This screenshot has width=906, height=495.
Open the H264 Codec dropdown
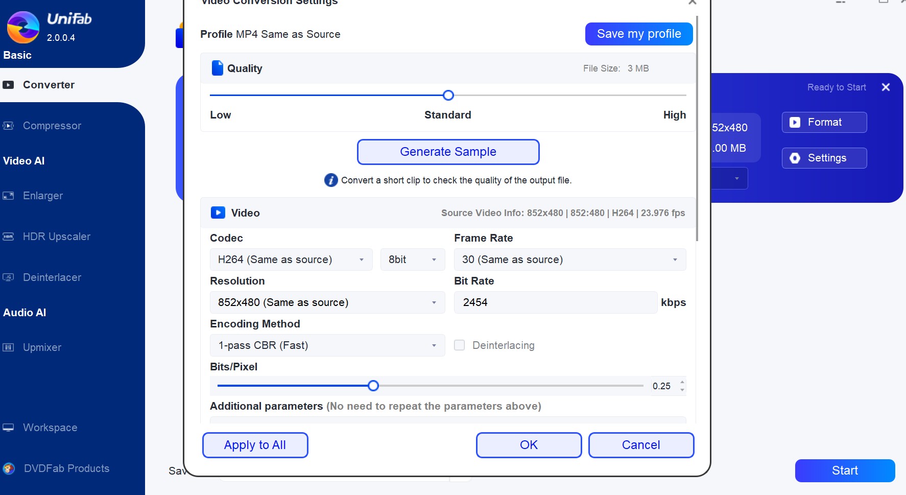pyautogui.click(x=291, y=260)
